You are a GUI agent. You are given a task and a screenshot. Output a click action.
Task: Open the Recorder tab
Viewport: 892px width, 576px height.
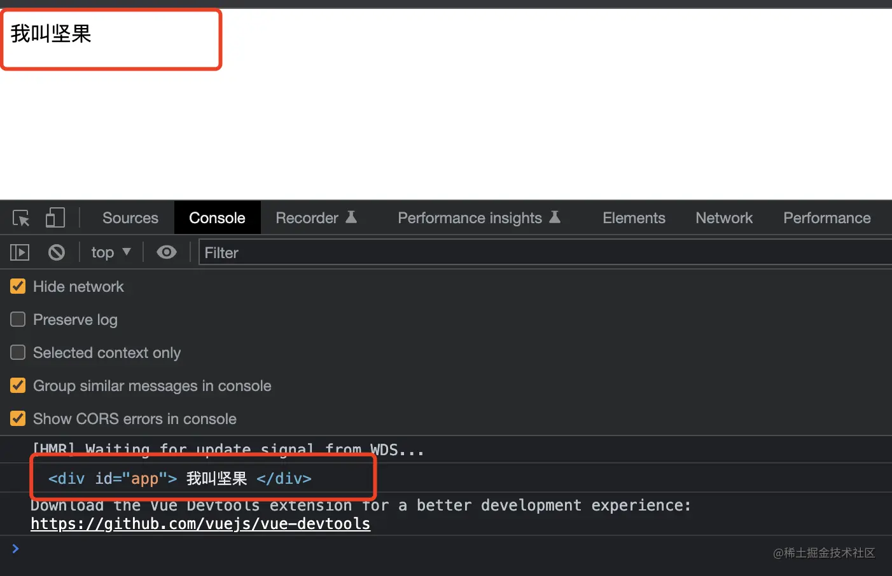pyautogui.click(x=316, y=218)
